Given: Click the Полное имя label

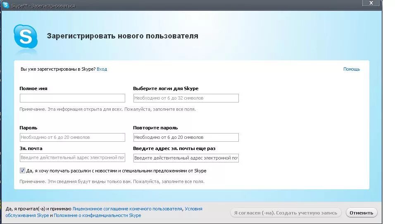Looking at the screenshot, I should 33,88.
